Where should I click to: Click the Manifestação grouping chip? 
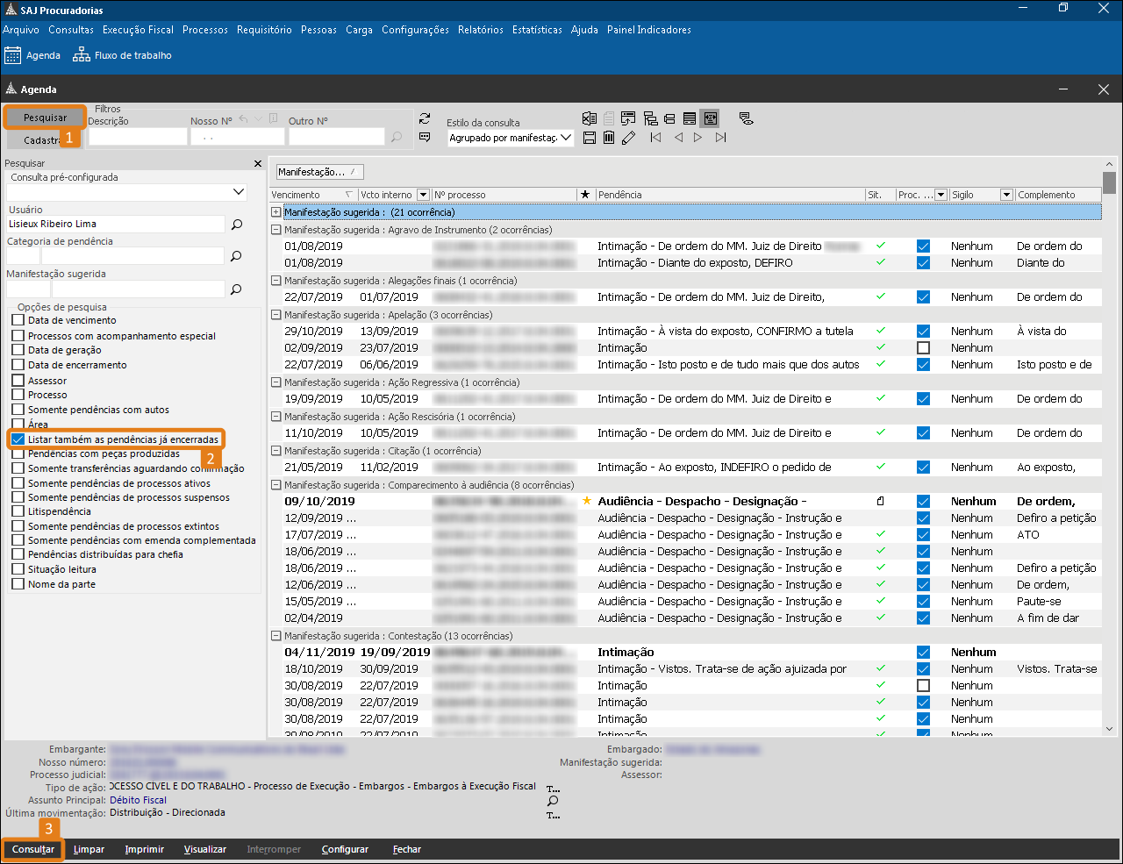click(x=319, y=172)
